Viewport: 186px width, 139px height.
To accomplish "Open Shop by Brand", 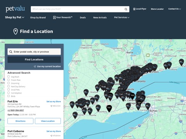I will click(x=38, y=17).
